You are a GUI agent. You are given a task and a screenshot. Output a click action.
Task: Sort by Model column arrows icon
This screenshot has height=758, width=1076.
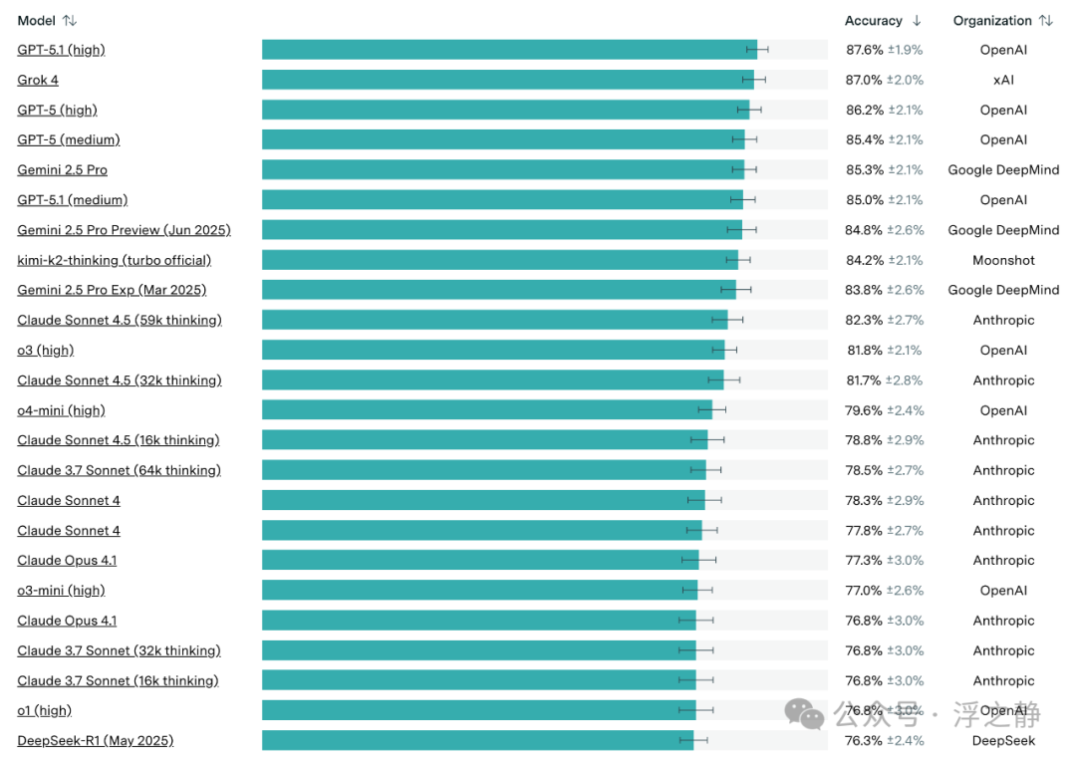70,21
